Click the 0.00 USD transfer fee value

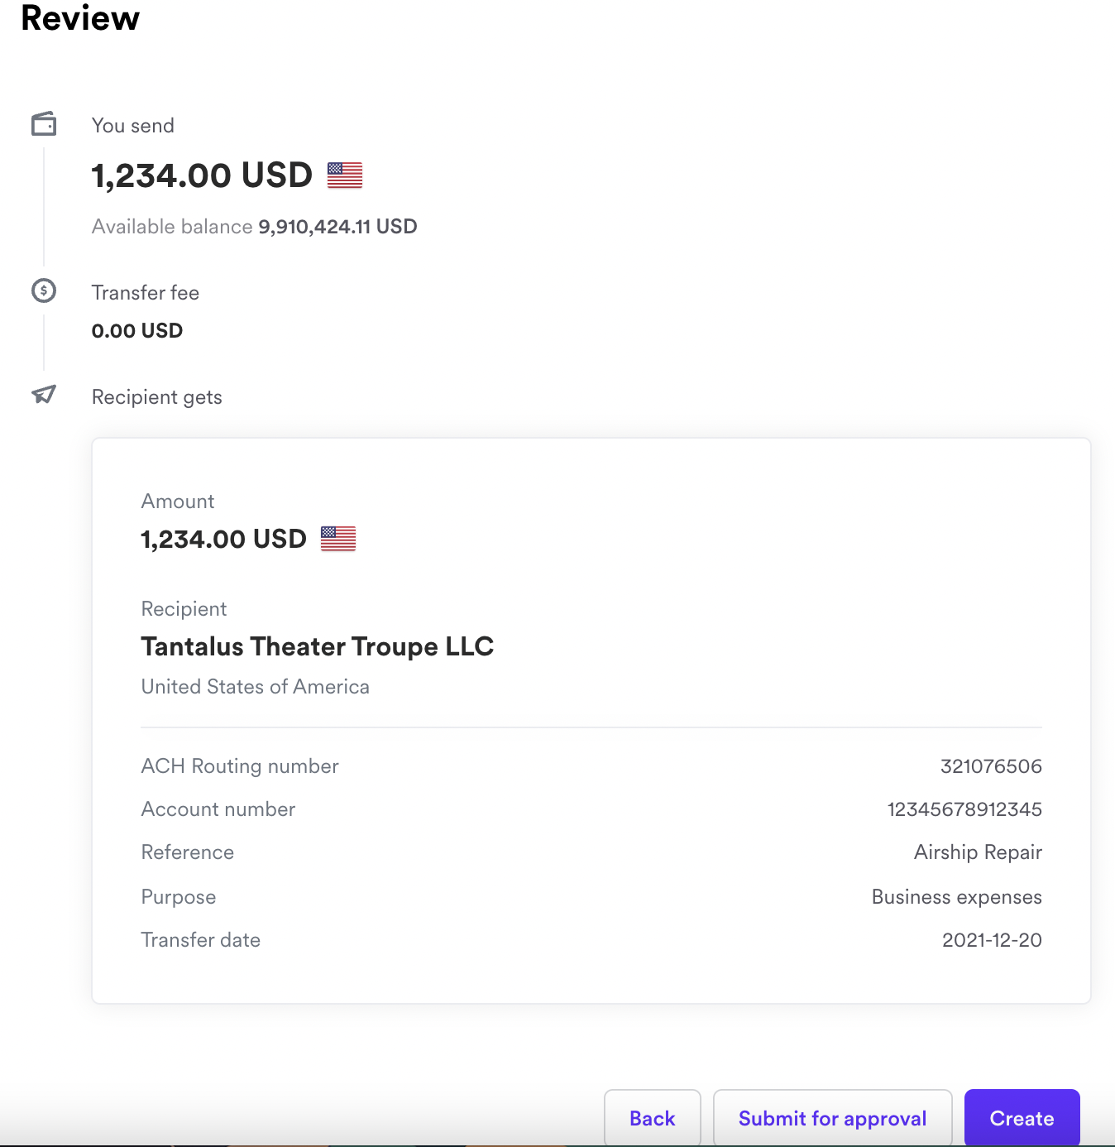[x=137, y=331]
